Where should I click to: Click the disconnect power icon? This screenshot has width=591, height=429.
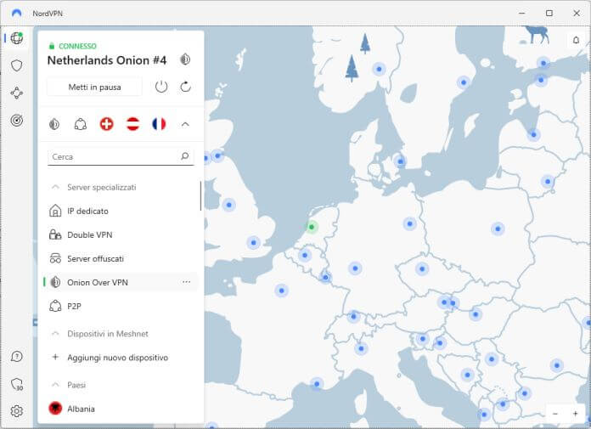click(x=161, y=87)
